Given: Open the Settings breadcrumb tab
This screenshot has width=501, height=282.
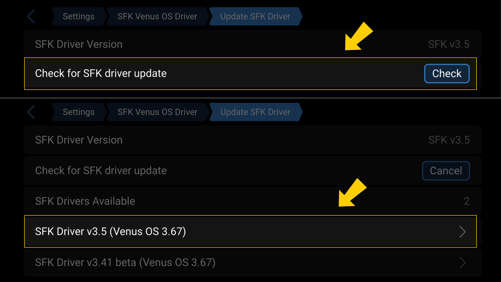Looking at the screenshot, I should coord(78,16).
